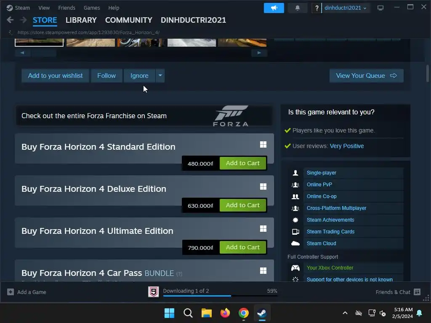Launch Firefox from taskbar
Image resolution: width=431 pixels, height=323 pixels.
pos(225,313)
